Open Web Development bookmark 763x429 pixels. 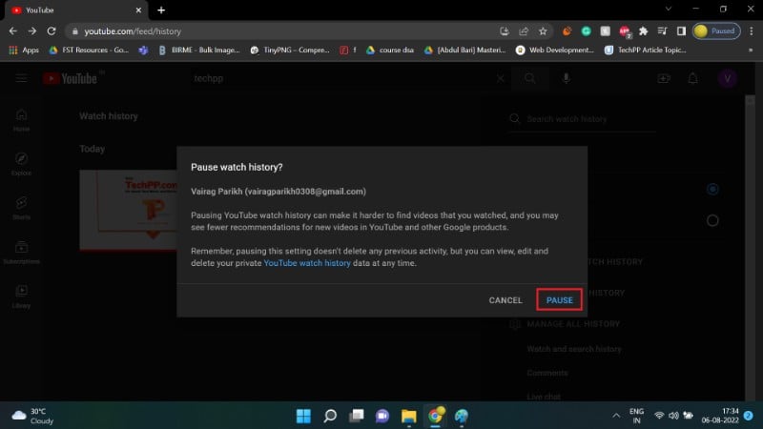(x=555, y=51)
